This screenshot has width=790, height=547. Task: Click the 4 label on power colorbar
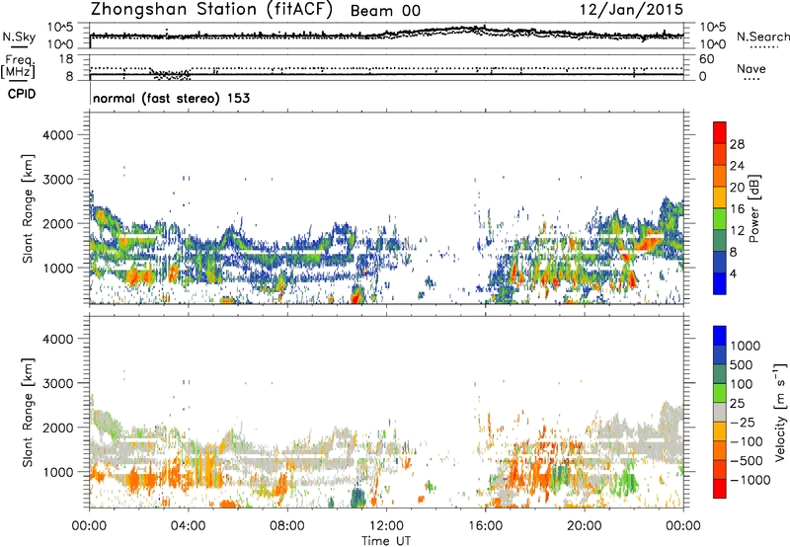click(734, 274)
